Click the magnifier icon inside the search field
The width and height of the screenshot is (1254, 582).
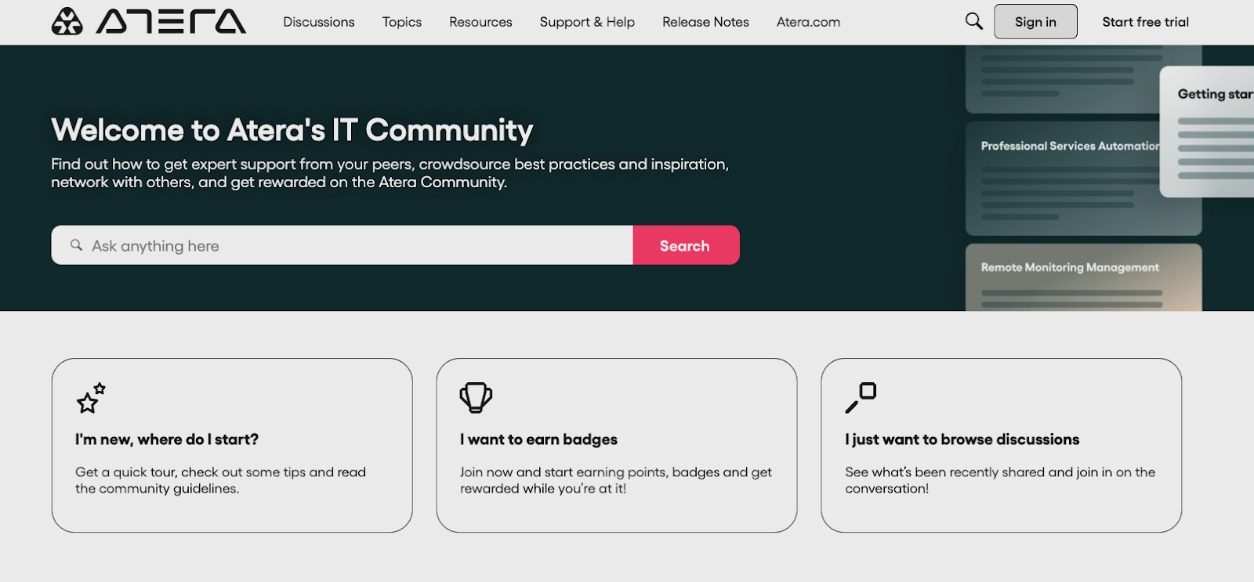tap(76, 245)
